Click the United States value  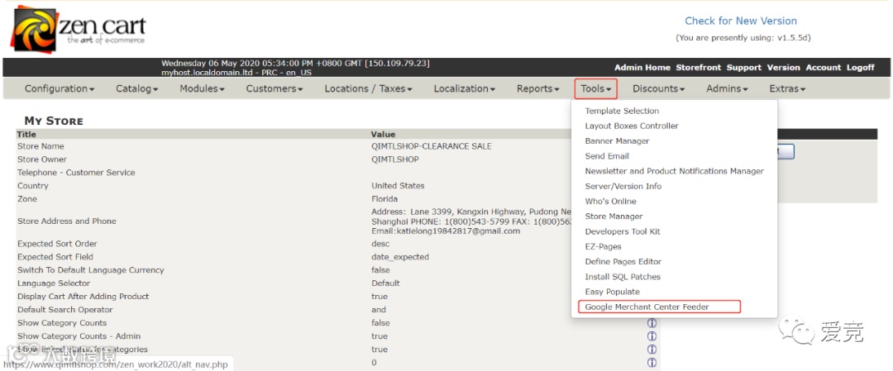pyautogui.click(x=398, y=185)
